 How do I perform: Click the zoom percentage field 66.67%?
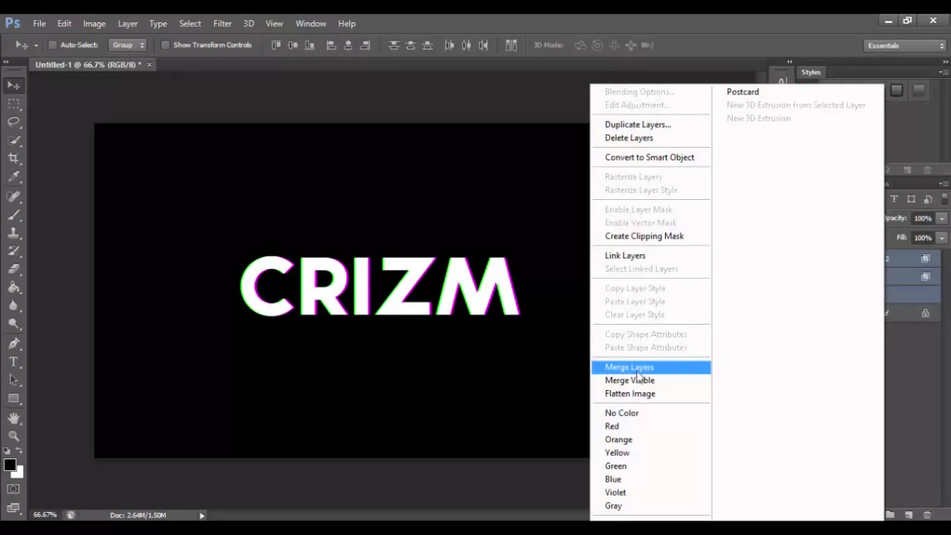coord(45,515)
